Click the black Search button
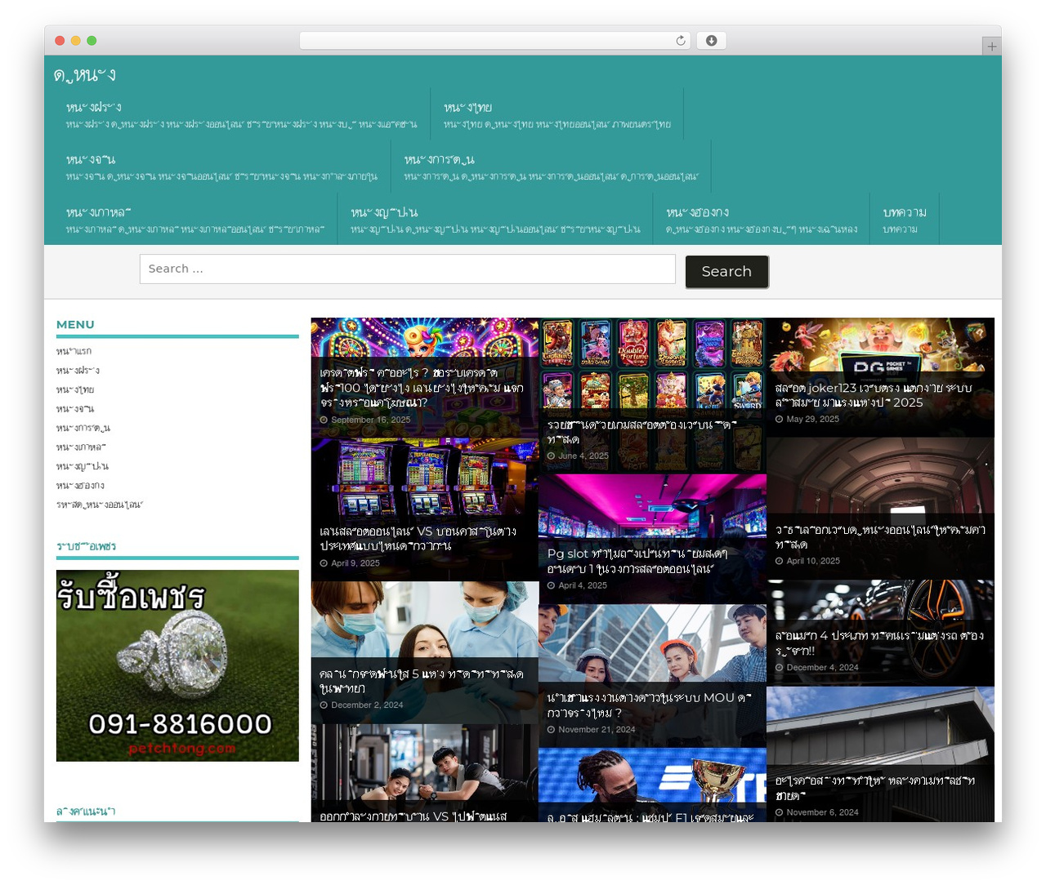Screen dimensions: 1046x885 click(726, 271)
